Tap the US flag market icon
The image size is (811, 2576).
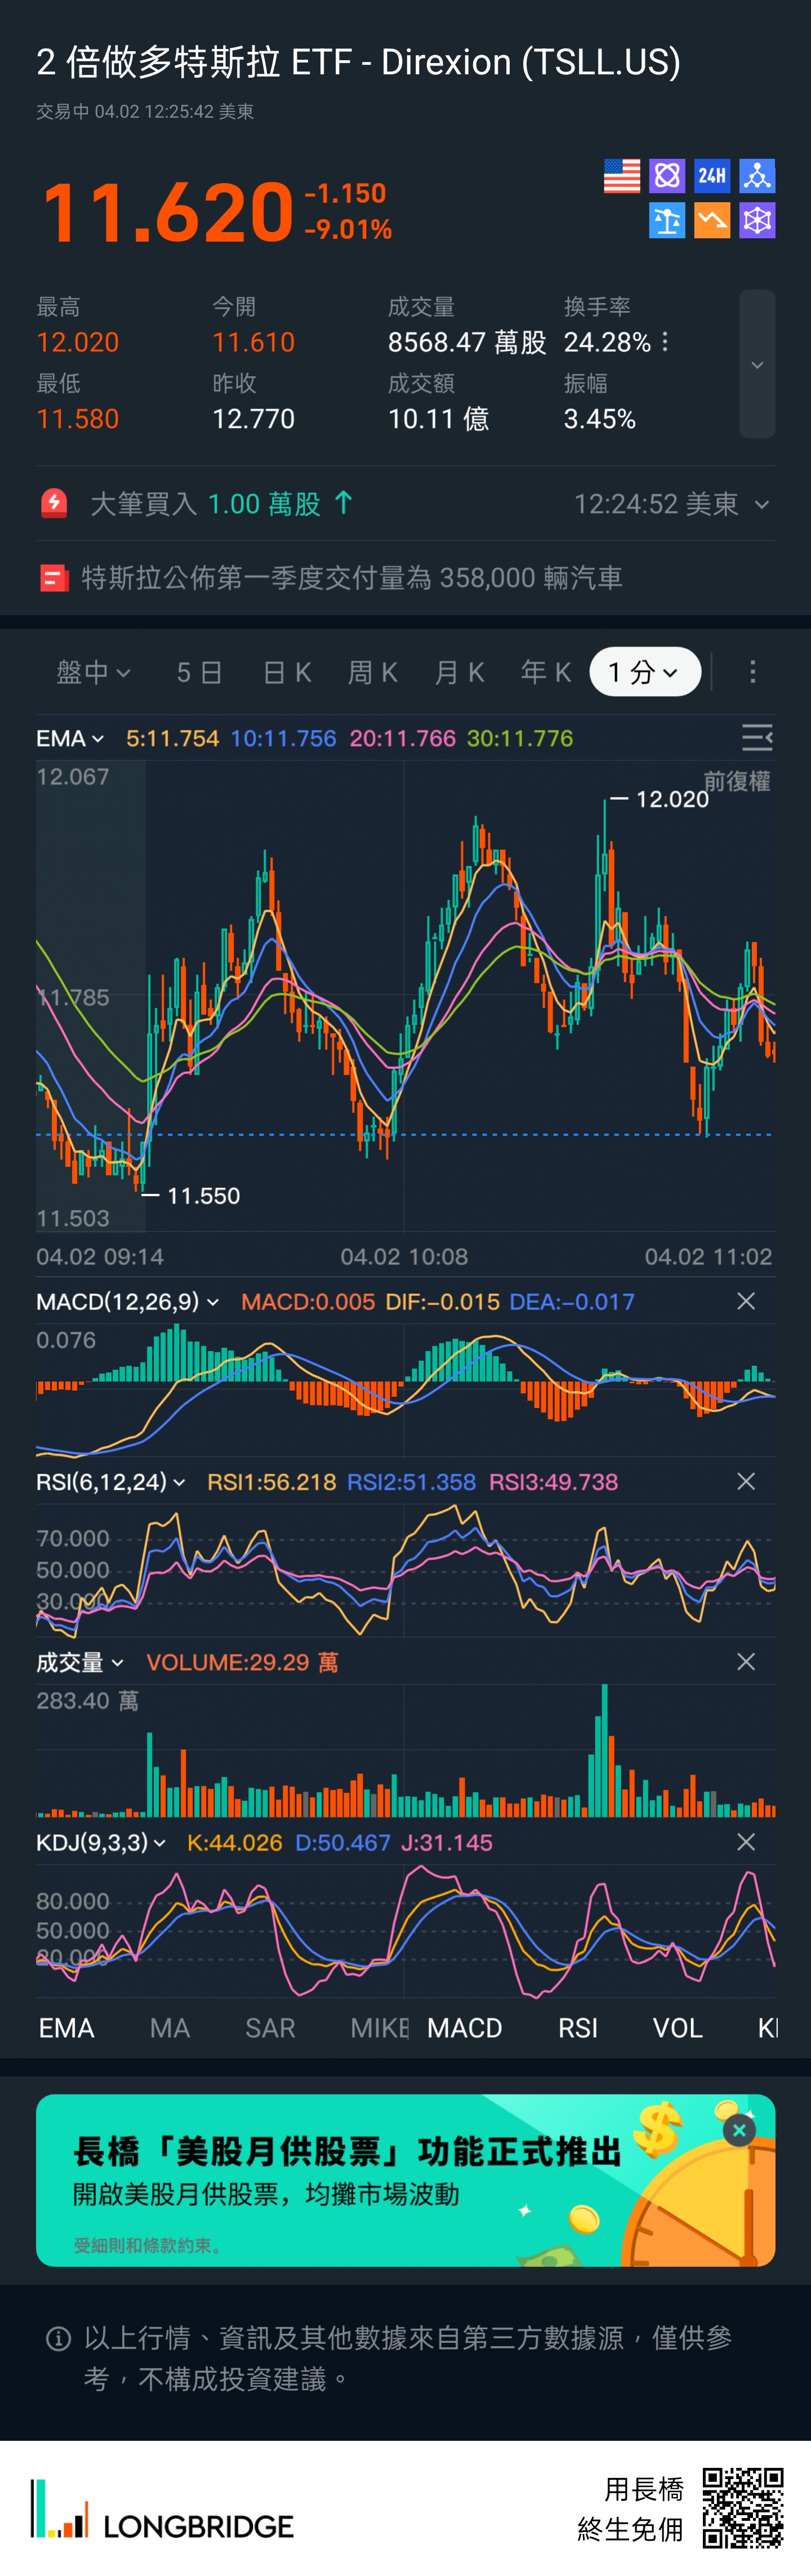[621, 176]
